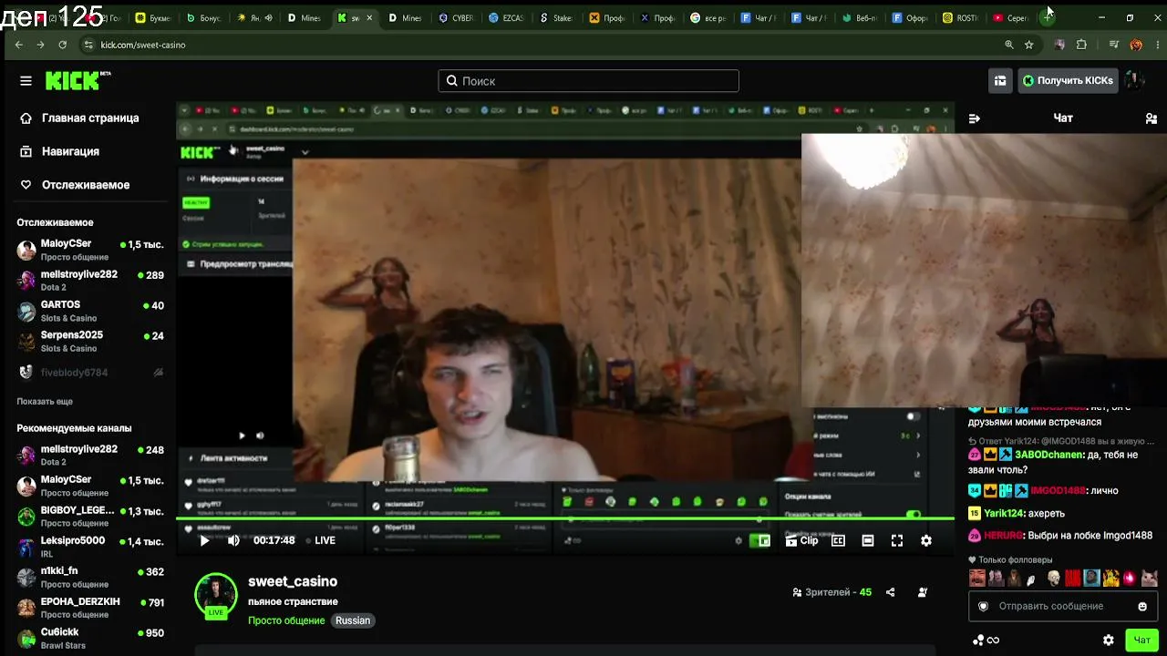The width and height of the screenshot is (1167, 656).
Task: Open the user profile avatar in Kick header
Action: [x=1133, y=80]
